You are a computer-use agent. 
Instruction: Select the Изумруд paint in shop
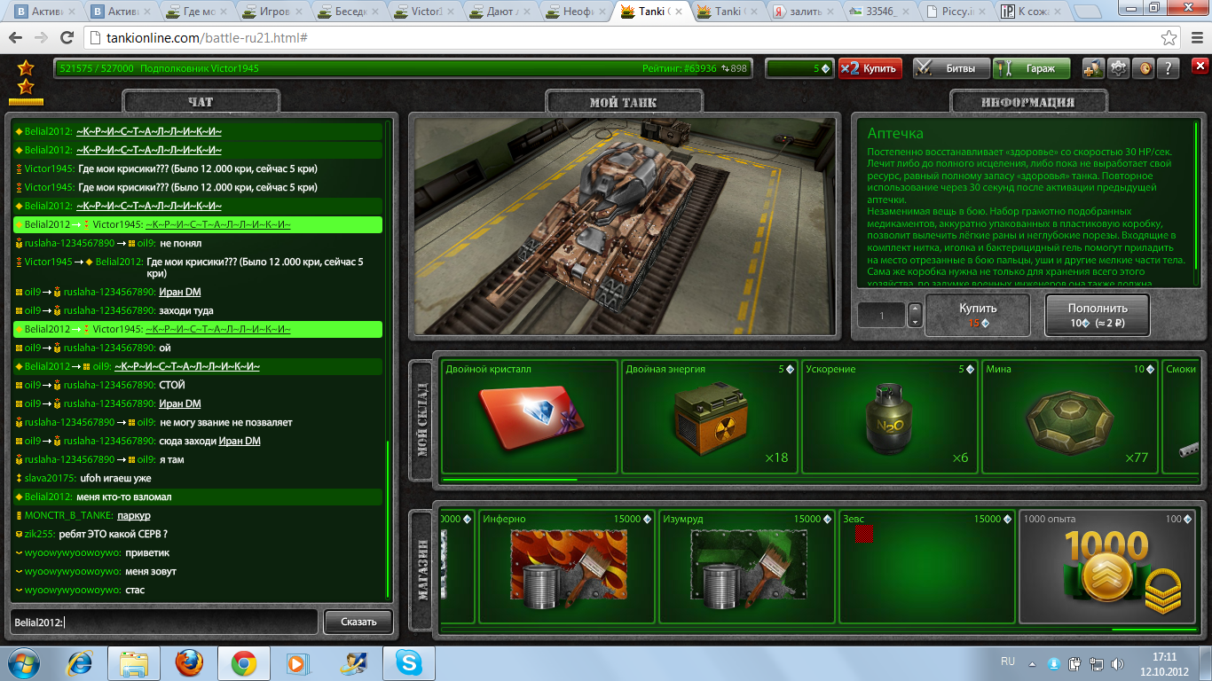(746, 567)
